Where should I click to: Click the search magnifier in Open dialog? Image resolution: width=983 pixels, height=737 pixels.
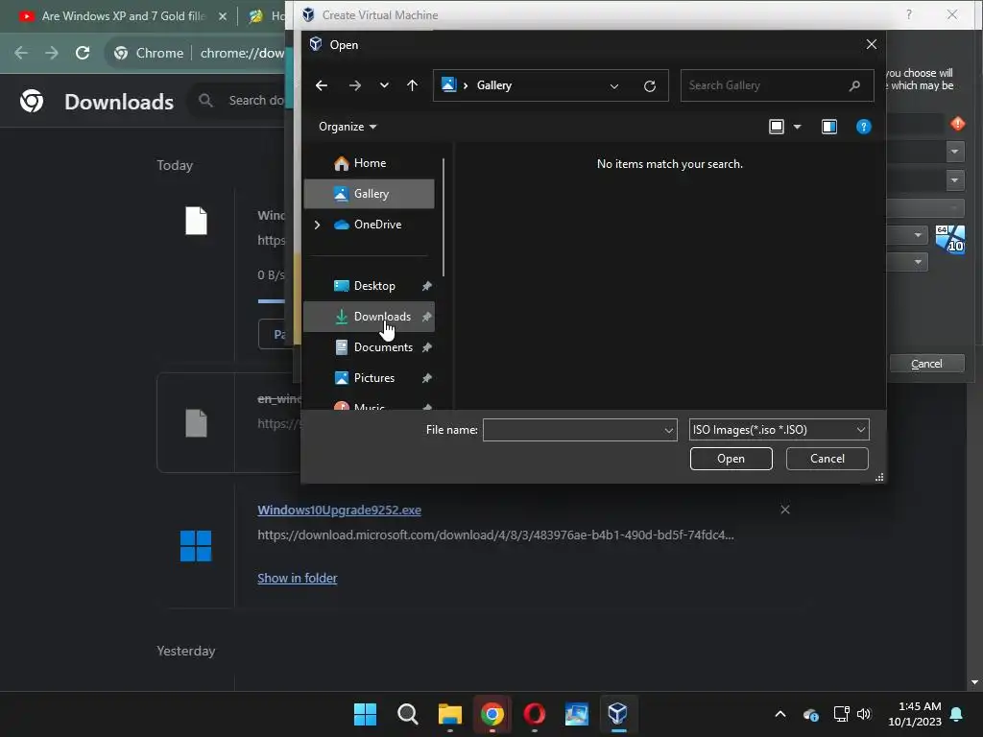tap(854, 85)
